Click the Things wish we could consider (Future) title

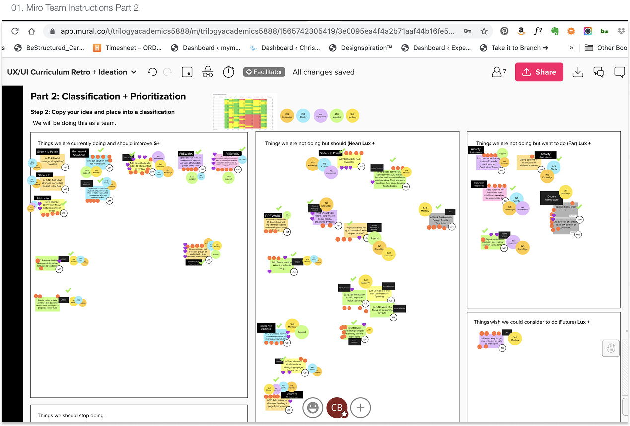[532, 322]
